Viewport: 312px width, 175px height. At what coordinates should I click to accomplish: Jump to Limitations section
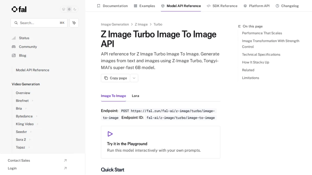pyautogui.click(x=250, y=78)
